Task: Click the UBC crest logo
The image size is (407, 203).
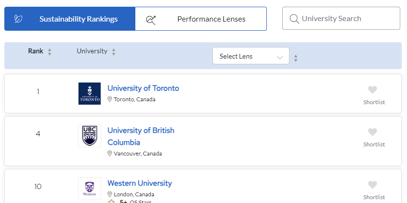Action: click(90, 136)
